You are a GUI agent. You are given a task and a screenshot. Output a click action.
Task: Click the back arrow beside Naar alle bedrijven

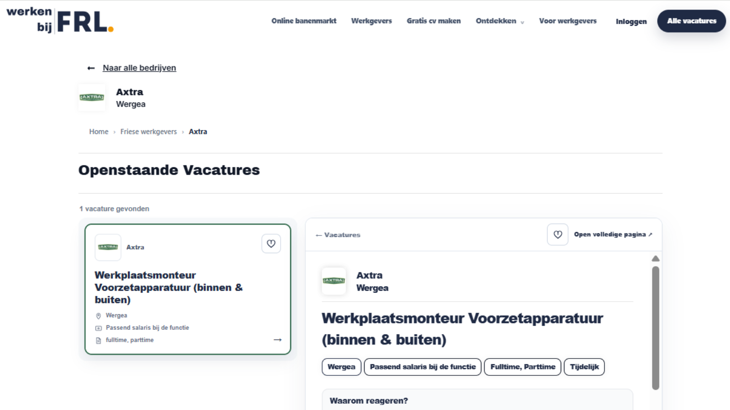[91, 68]
